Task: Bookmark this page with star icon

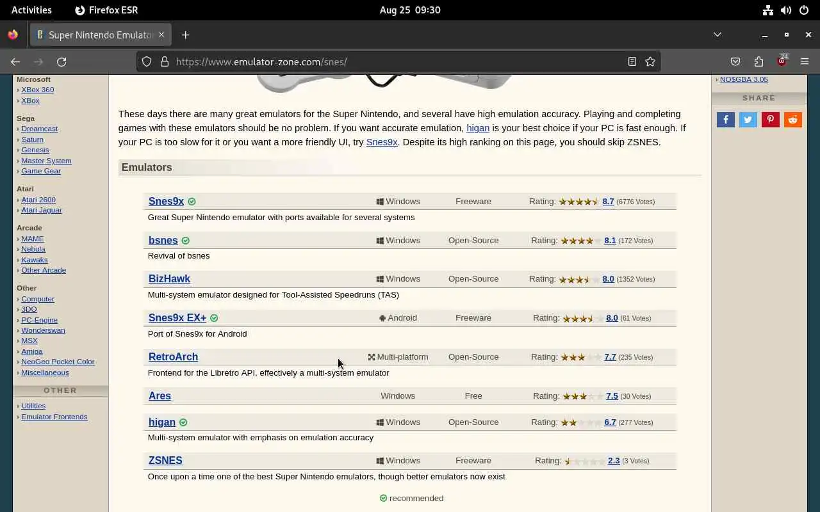Action: tap(650, 61)
